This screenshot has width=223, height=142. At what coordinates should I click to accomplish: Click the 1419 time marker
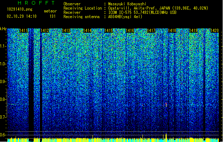(x=194, y=31)
